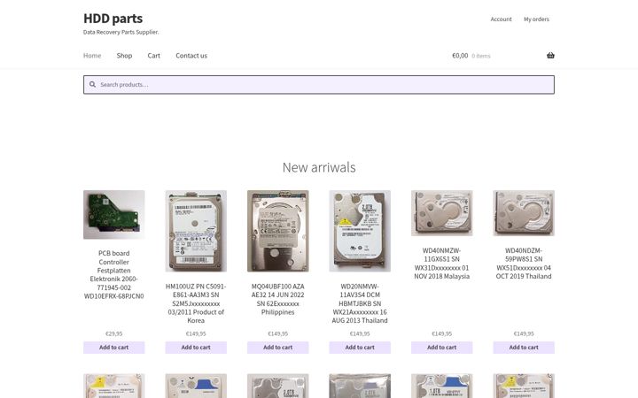The height and width of the screenshot is (398, 638).
Task: Open the WD20NMVW drive thumbnail
Action: [x=360, y=231]
